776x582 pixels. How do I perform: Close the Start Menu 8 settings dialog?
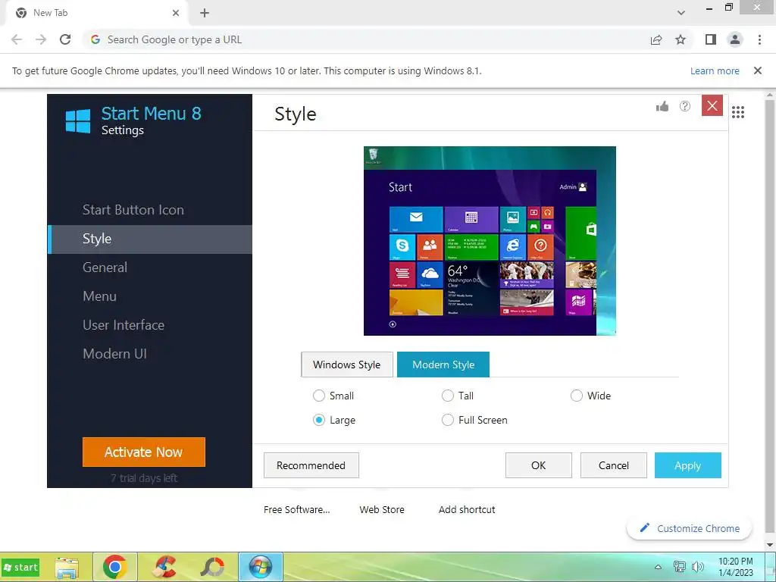tap(712, 105)
